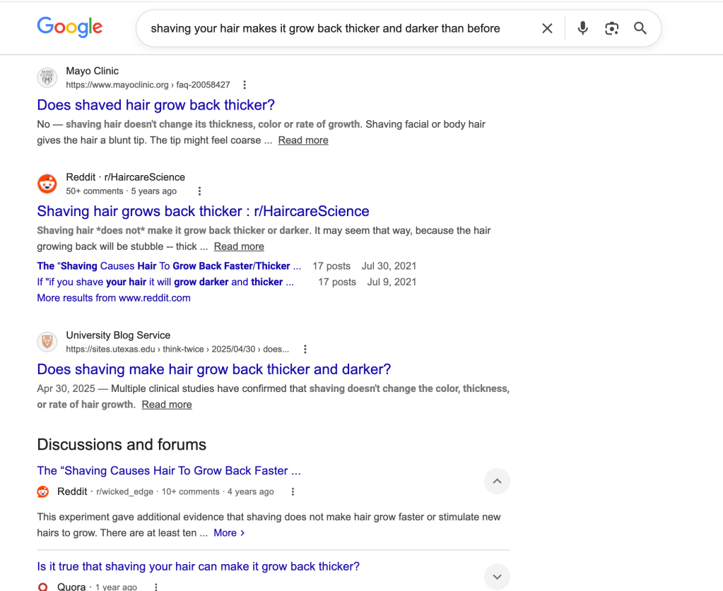The height and width of the screenshot is (591, 723).
Task: Expand the Quora shaving discussion
Action: pyautogui.click(x=497, y=576)
